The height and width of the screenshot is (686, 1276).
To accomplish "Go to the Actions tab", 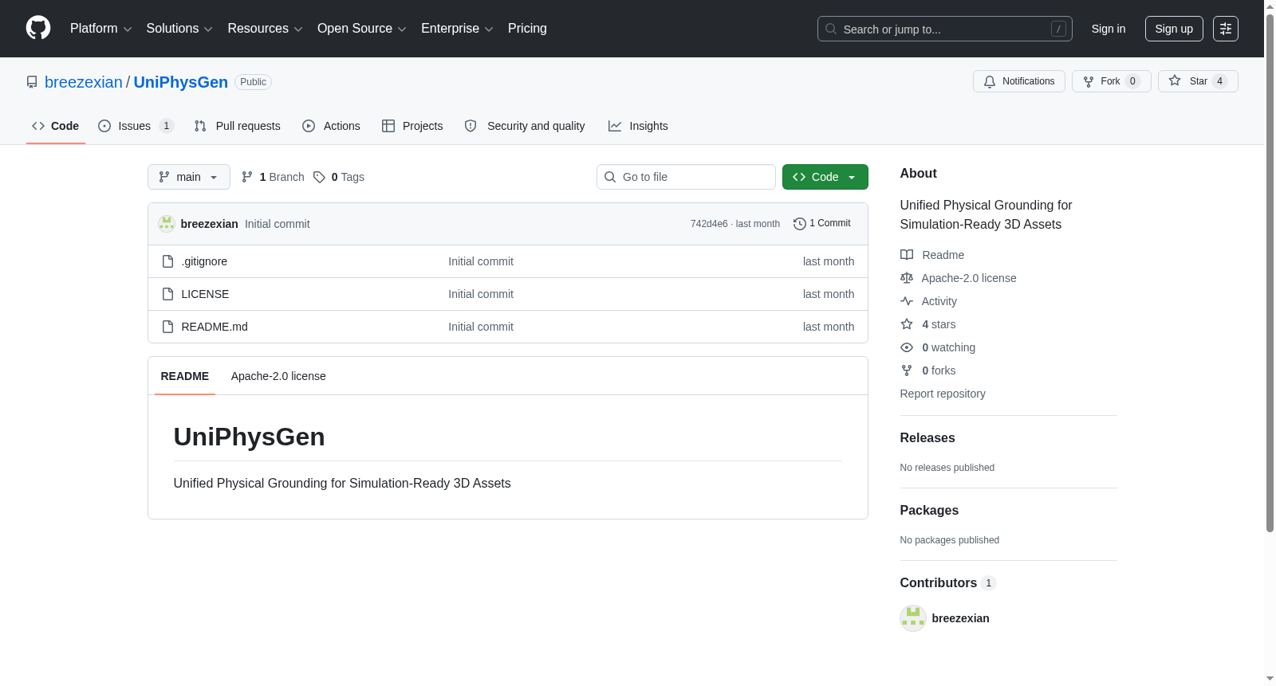I will pyautogui.click(x=332, y=126).
